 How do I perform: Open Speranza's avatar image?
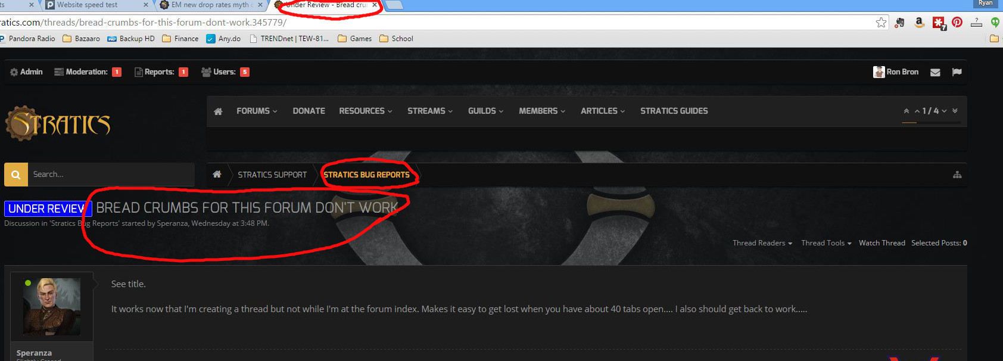click(x=52, y=307)
